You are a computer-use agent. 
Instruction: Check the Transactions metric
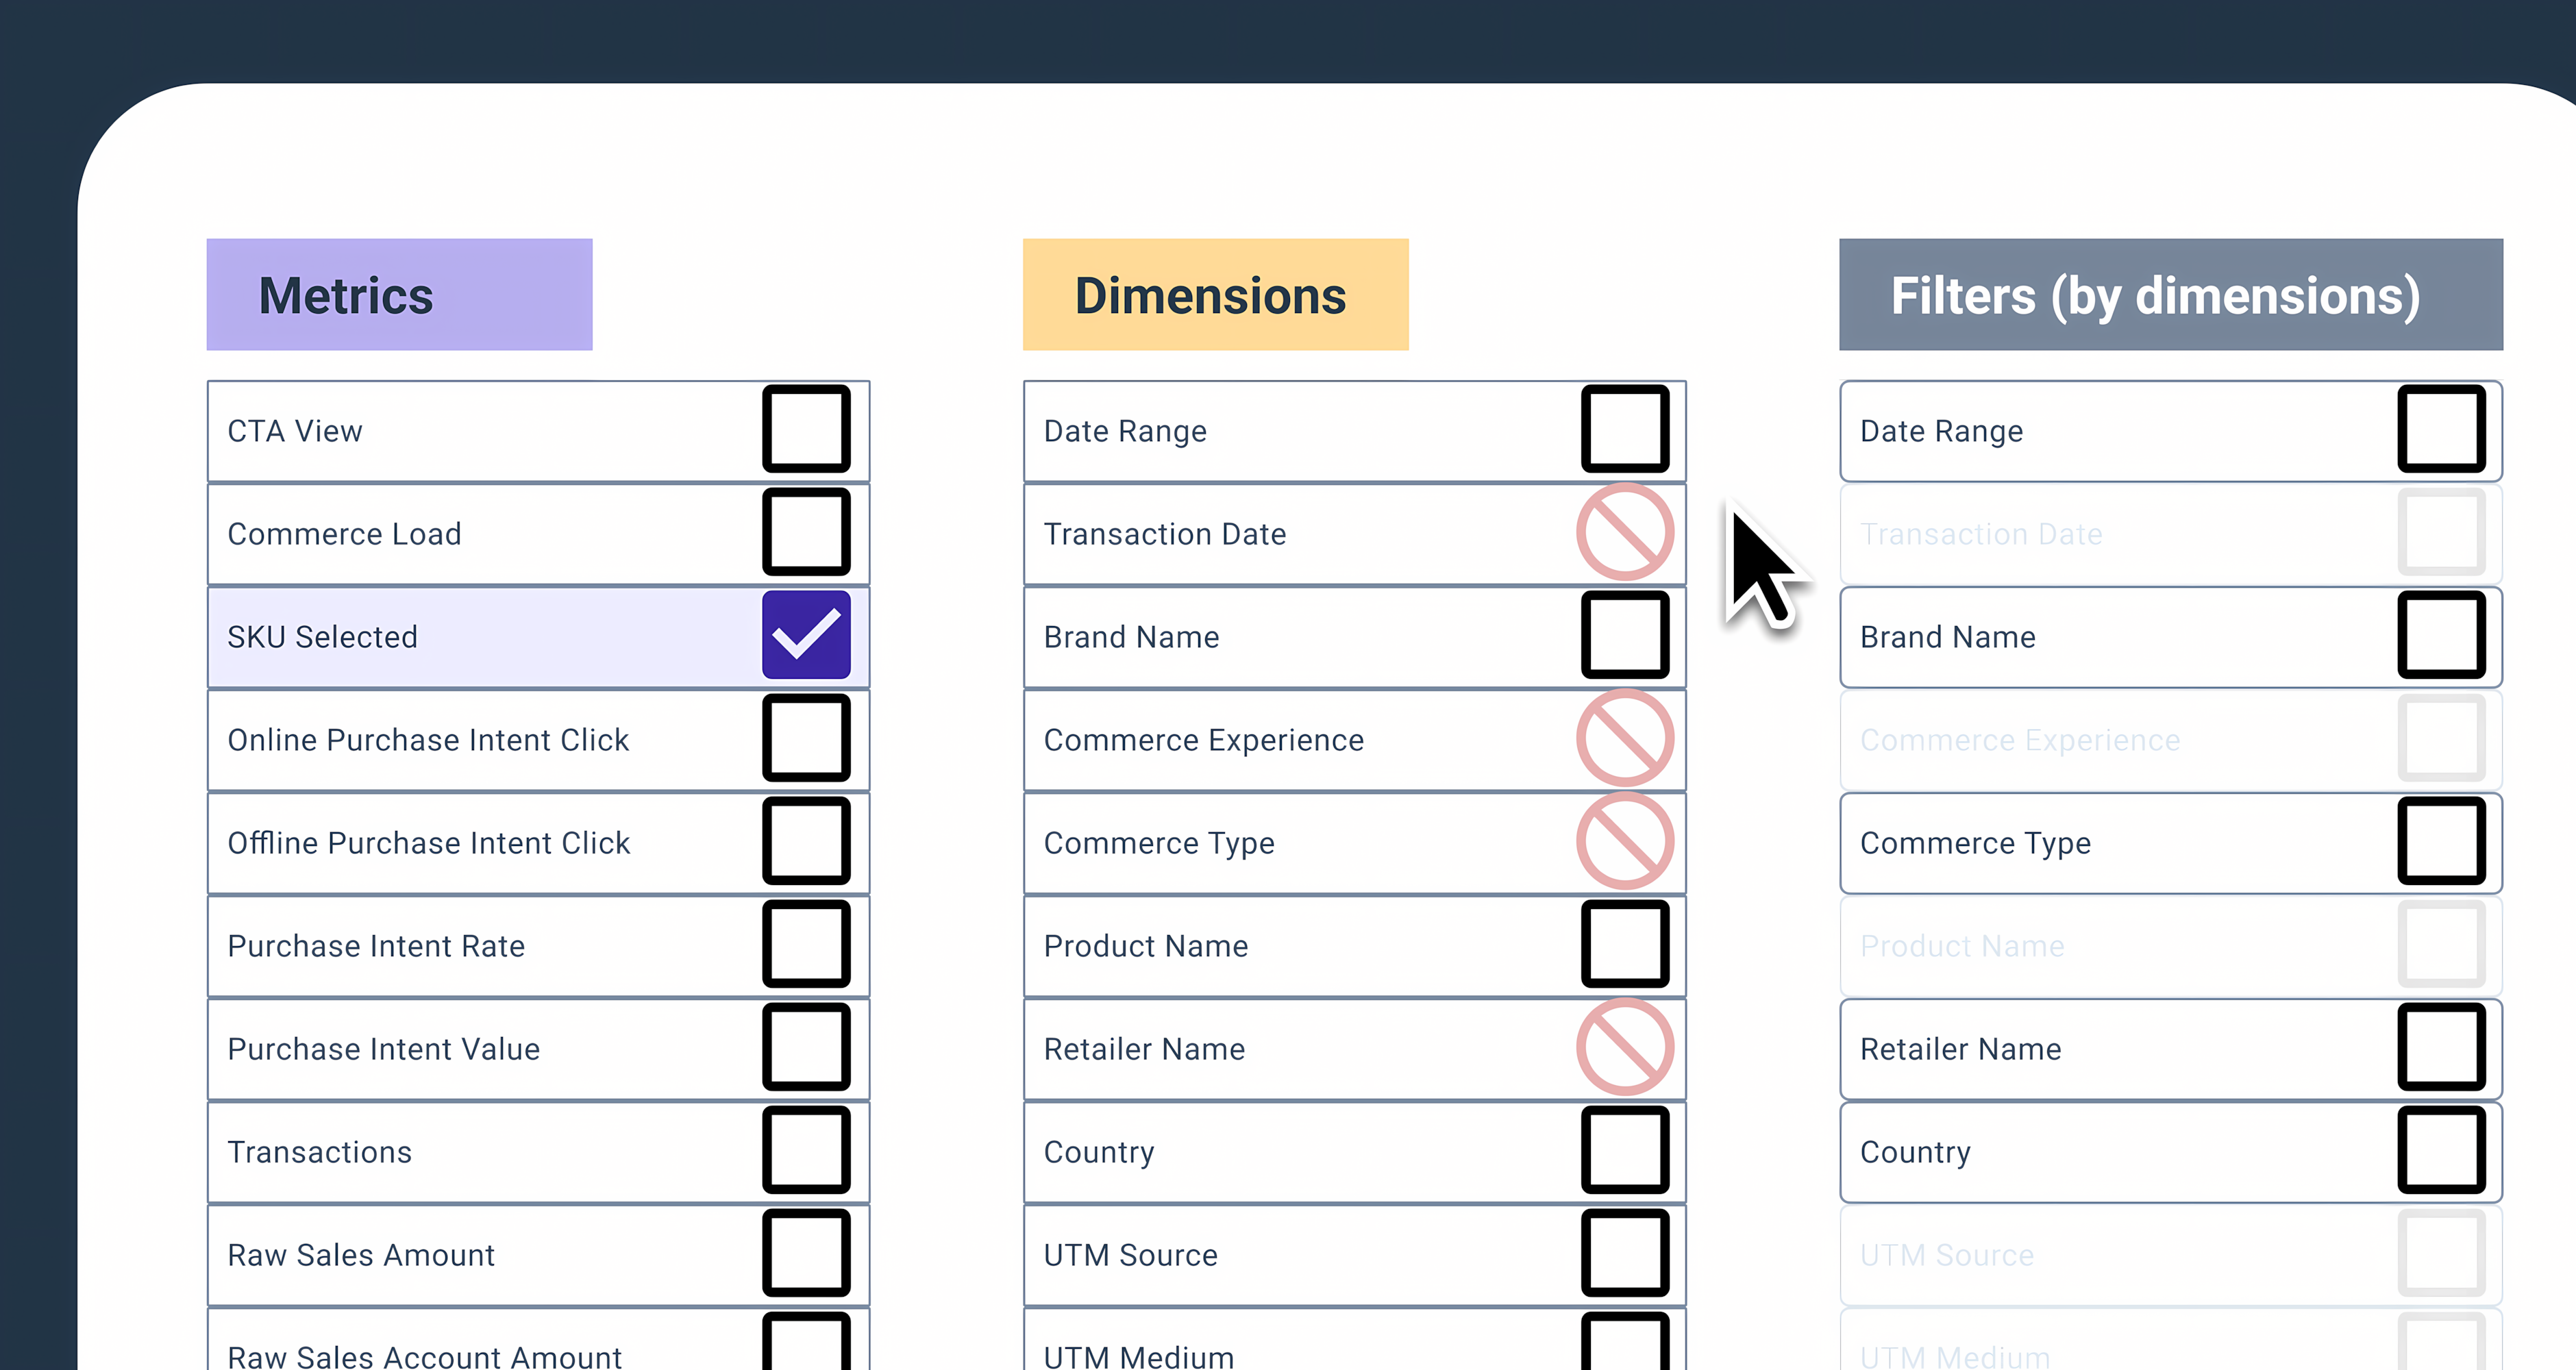pos(806,1151)
